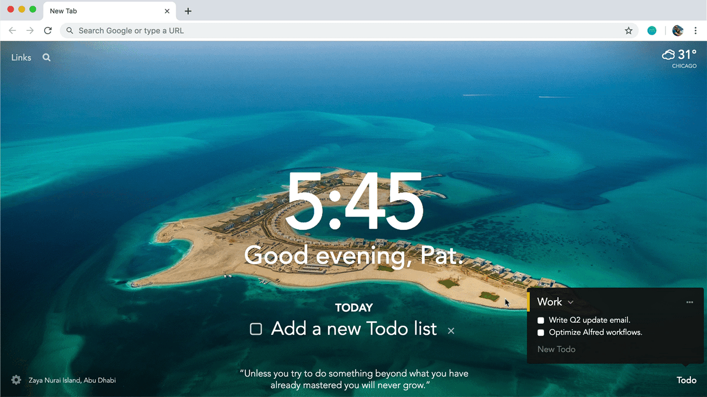Clear today's focus with X icon

451,331
